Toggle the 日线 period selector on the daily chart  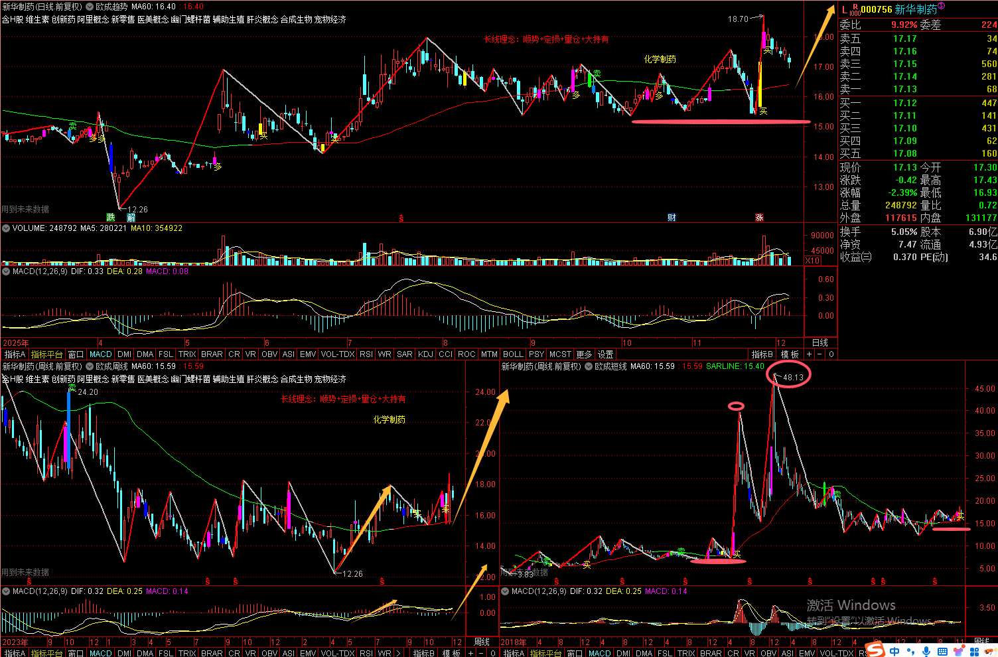tap(820, 343)
